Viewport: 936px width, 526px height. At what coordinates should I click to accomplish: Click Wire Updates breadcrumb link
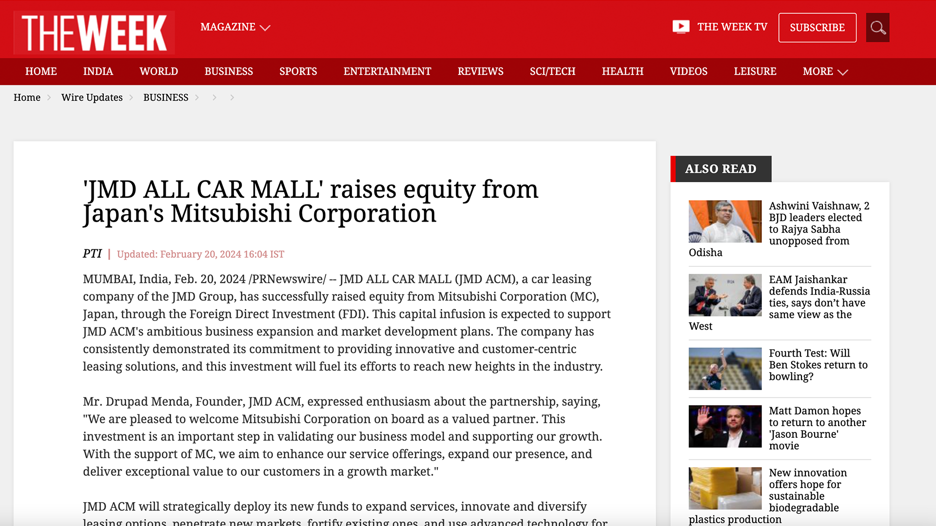click(x=92, y=97)
